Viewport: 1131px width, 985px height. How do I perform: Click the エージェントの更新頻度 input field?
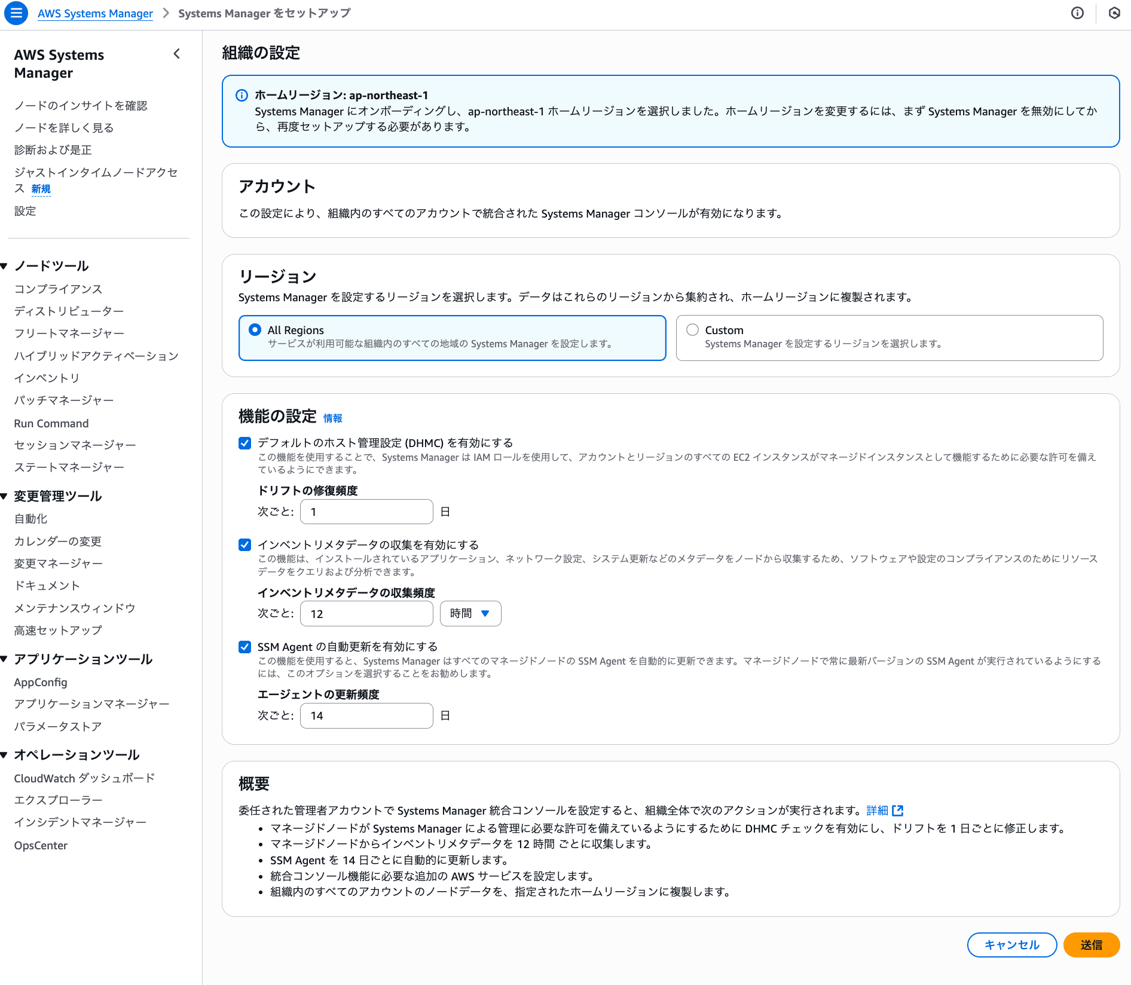click(366, 716)
